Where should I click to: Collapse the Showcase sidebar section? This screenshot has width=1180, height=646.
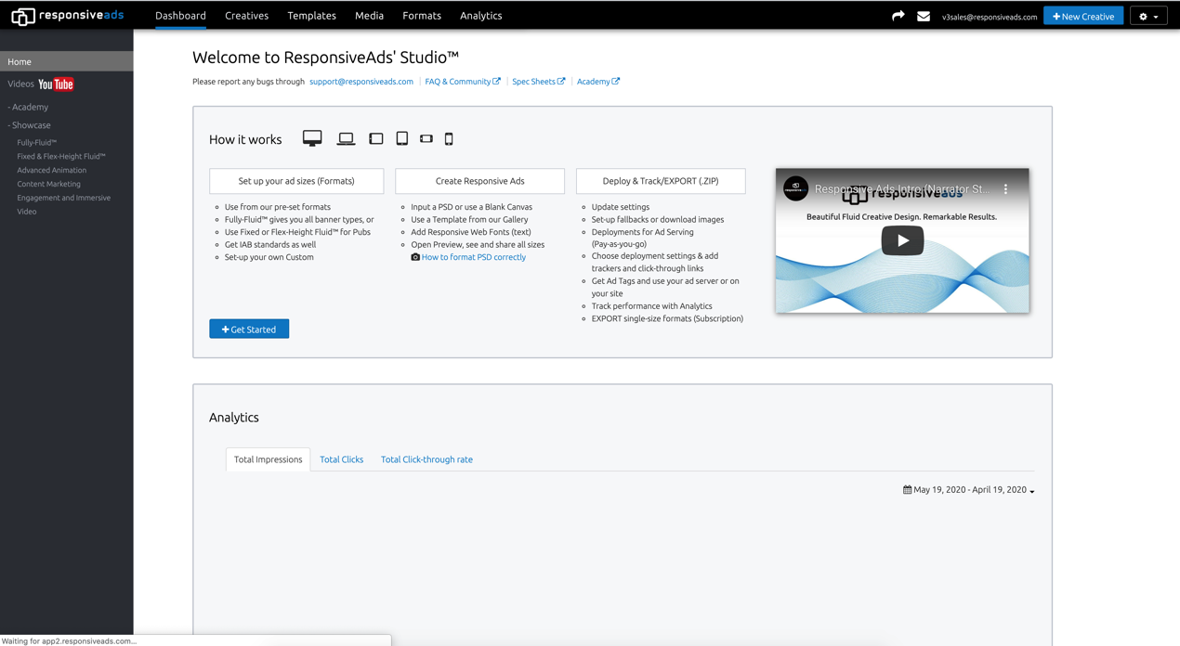pyautogui.click(x=30, y=125)
